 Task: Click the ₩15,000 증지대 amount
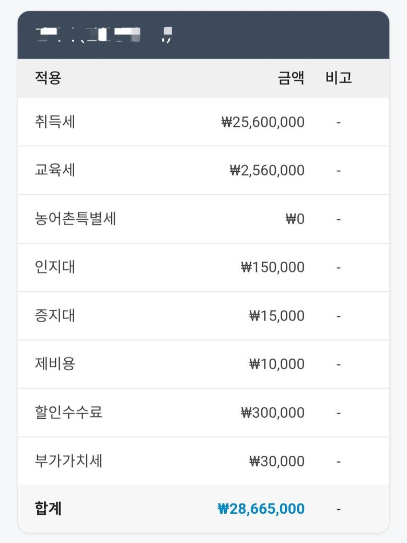277,316
